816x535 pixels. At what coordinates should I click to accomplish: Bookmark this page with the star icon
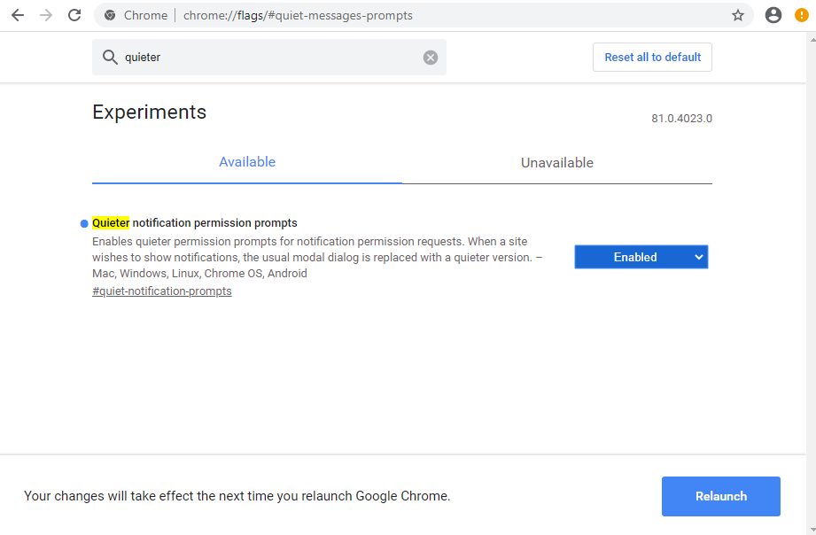click(x=737, y=15)
